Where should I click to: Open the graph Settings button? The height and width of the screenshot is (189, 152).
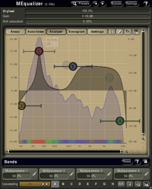point(97,32)
